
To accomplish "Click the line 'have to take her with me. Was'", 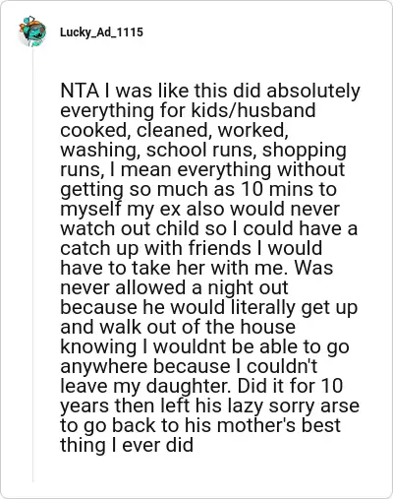I will pyautogui.click(x=196, y=268).
